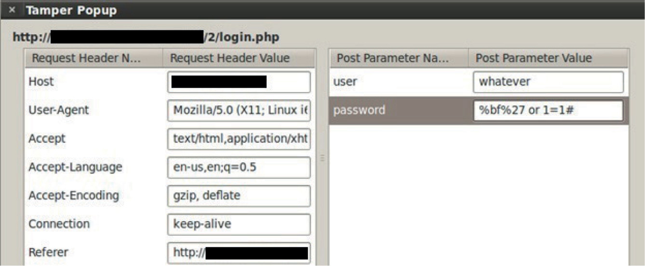This screenshot has width=645, height=266.
Task: Edit the user post parameter value
Action: click(548, 82)
